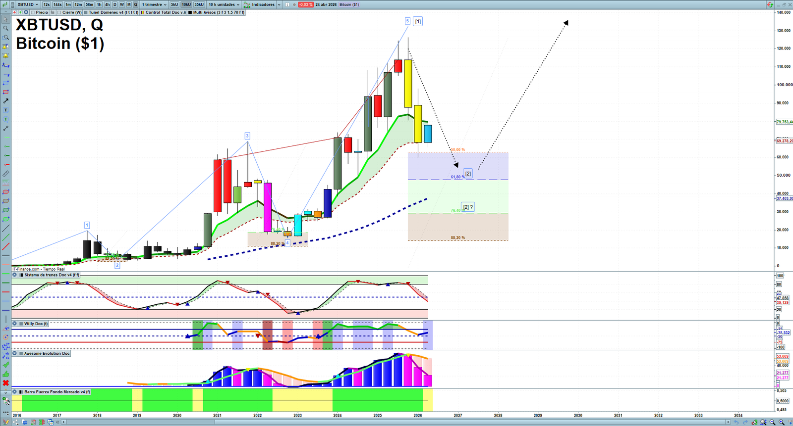Click the green add icon on price header
Image resolution: width=793 pixels, height=426 pixels.
[20, 12]
